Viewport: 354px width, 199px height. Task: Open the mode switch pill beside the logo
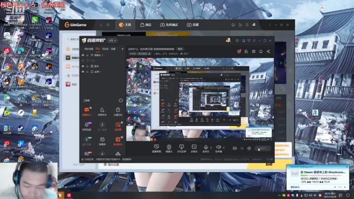[x=112, y=40]
